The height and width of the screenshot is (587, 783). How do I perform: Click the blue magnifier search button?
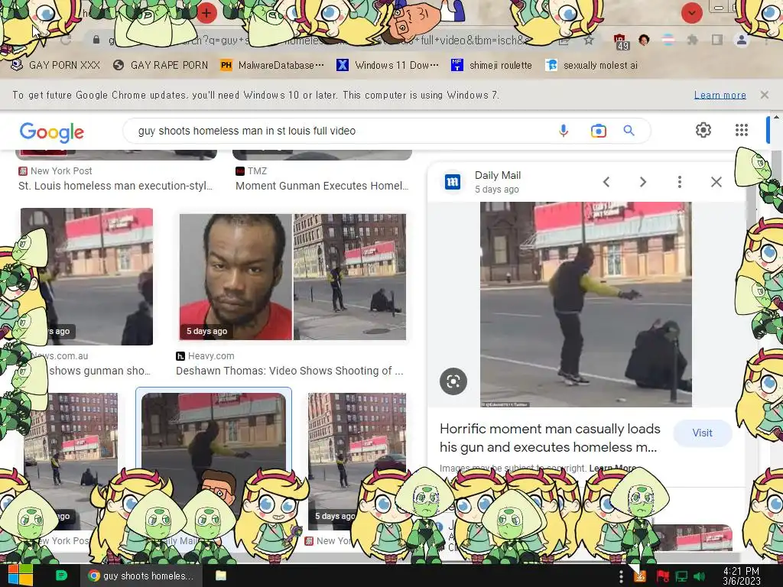coord(629,131)
